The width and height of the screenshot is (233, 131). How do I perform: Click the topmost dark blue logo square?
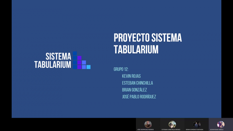pos(75,53)
